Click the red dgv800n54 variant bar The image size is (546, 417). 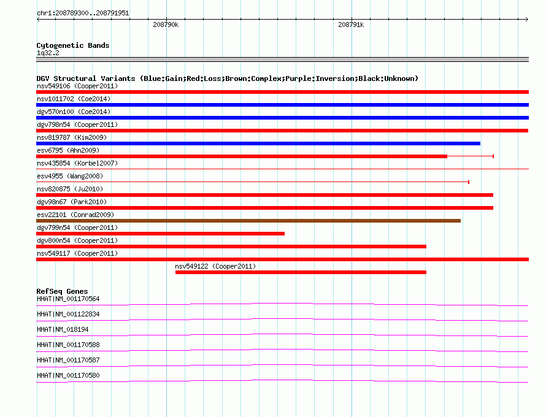coord(231,247)
